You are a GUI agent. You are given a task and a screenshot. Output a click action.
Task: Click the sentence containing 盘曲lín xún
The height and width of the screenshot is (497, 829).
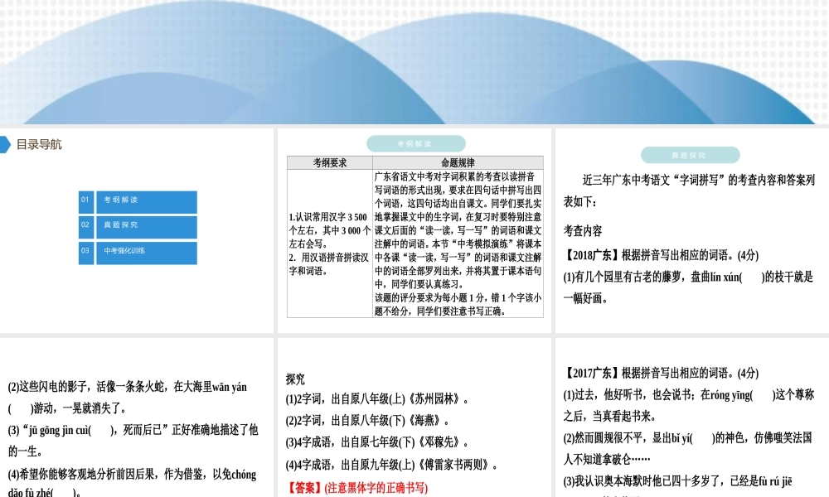pos(688,287)
